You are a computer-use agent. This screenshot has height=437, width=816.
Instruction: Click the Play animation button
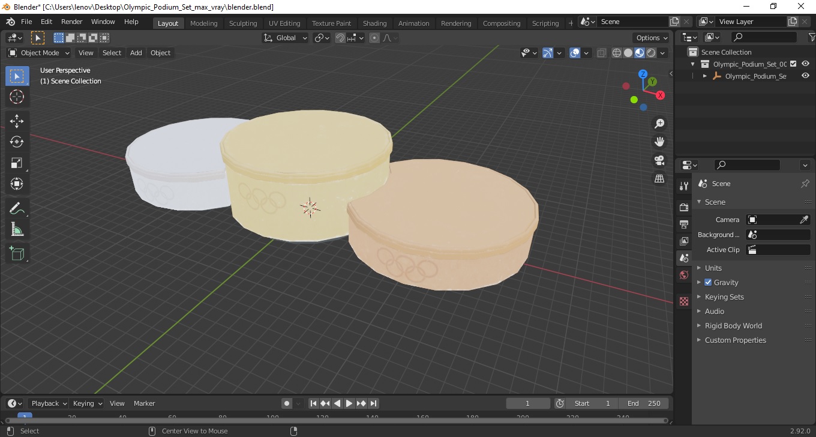(x=349, y=403)
